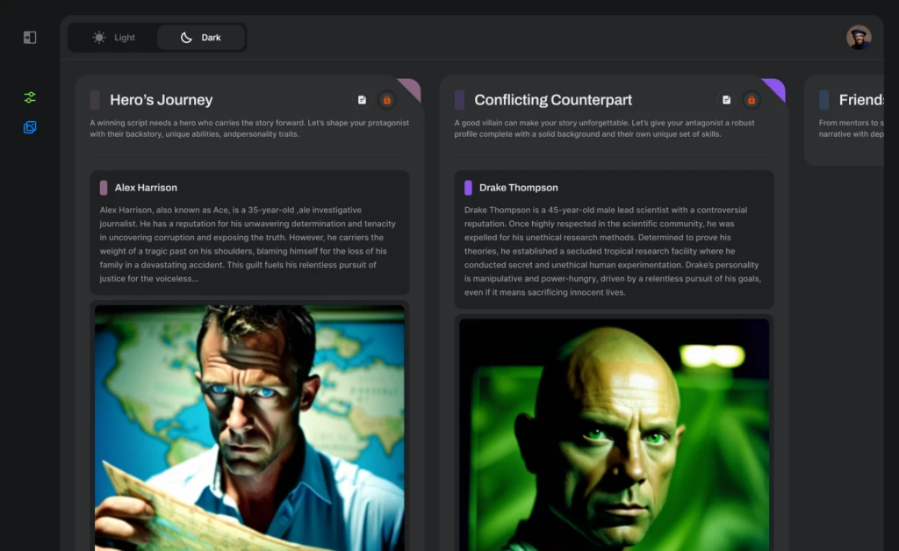This screenshot has height=551, width=899.
Task: Open Drake Thompson's character description
Action: (613, 251)
